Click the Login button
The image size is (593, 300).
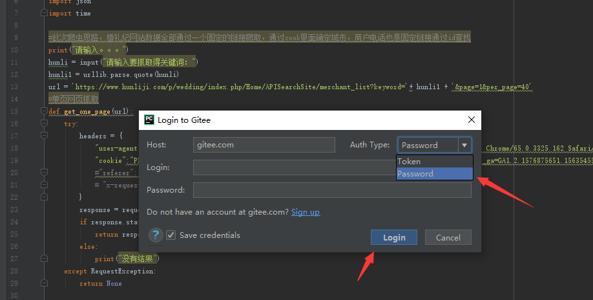click(x=393, y=237)
